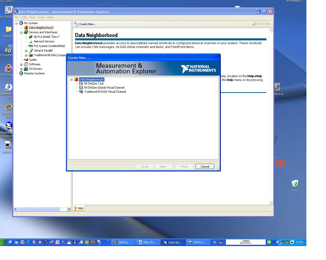Collapse the My System tree node
The image size is (326, 260).
click(17, 23)
